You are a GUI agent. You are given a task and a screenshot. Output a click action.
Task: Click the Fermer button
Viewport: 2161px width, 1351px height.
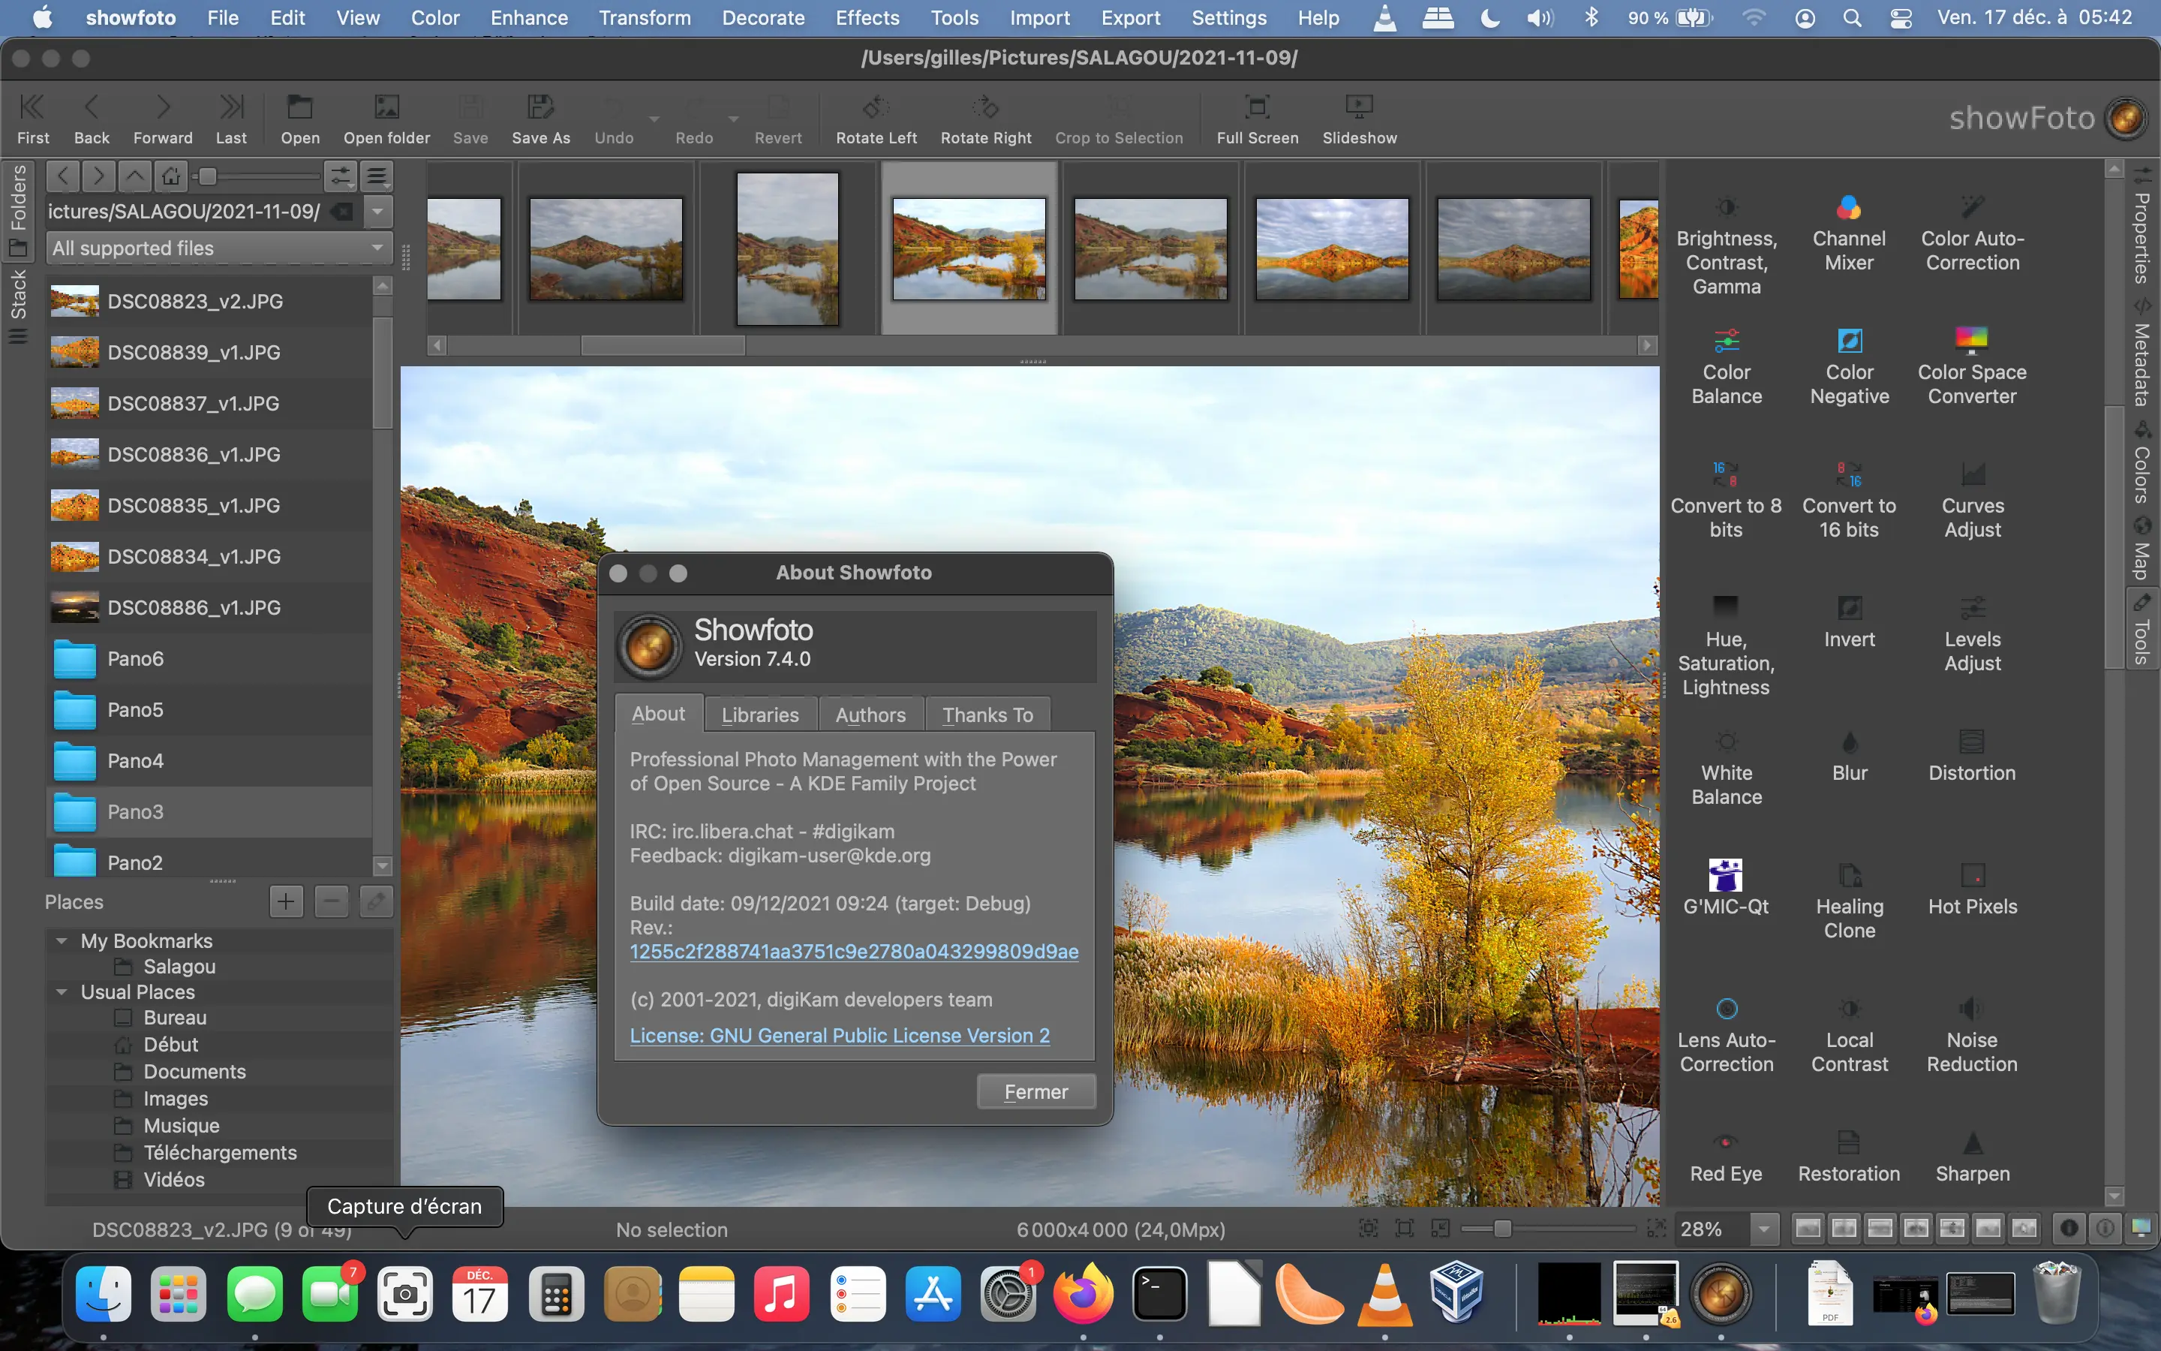1035,1091
